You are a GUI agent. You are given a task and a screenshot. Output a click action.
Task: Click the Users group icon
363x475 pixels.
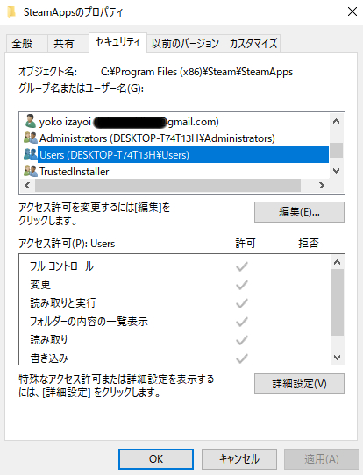31,154
